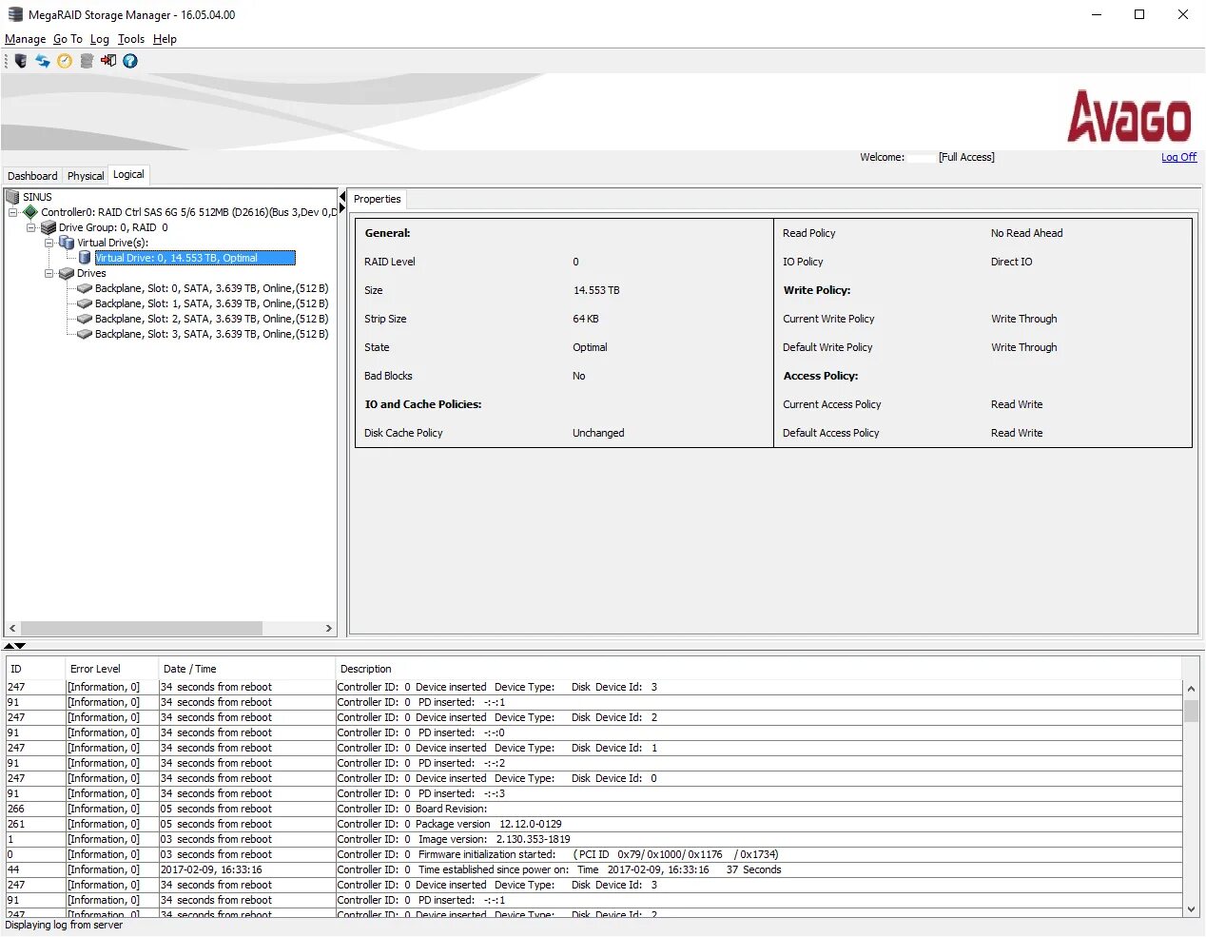Click the 'Write Through' value of Current Write Policy
This screenshot has height=937, width=1206.
[x=1023, y=319]
